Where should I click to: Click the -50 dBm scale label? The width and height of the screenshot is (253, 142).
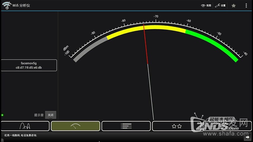click(x=219, y=33)
